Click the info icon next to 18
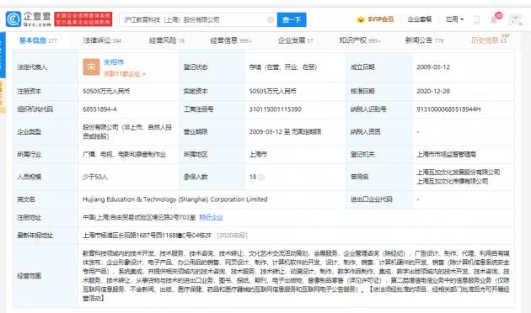The width and height of the screenshot is (531, 313). 261,178
